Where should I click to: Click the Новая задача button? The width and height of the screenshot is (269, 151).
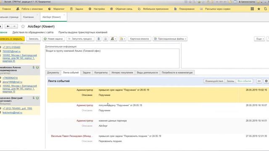point(54,39)
